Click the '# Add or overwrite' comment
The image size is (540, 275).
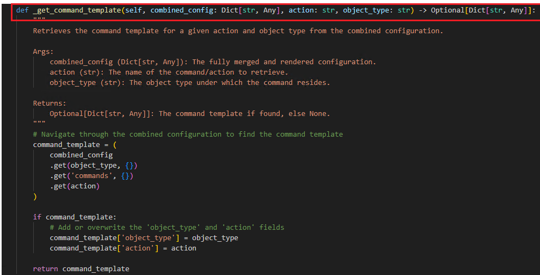[x=167, y=228]
